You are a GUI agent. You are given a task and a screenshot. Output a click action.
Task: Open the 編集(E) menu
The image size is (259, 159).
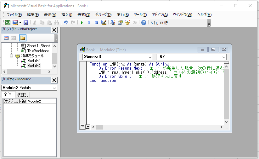[x=33, y=15]
